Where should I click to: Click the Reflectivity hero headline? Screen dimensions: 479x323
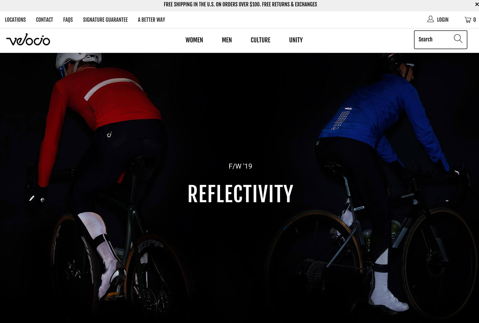240,194
